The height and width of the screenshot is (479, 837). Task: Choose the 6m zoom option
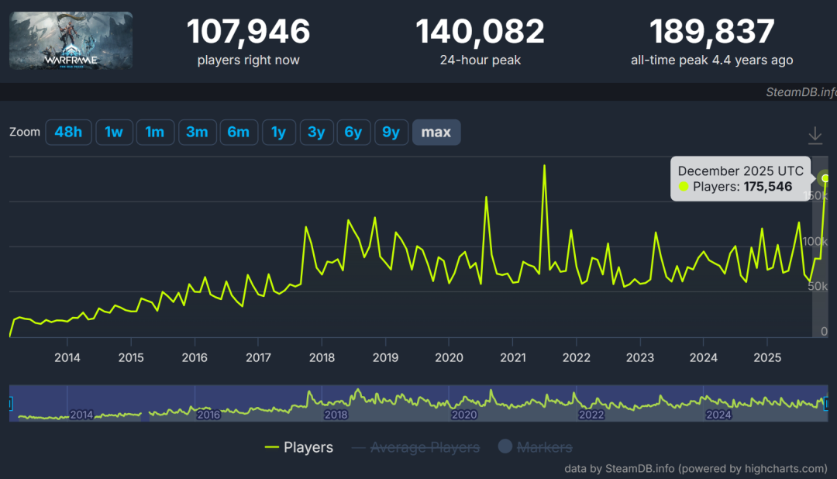(238, 133)
